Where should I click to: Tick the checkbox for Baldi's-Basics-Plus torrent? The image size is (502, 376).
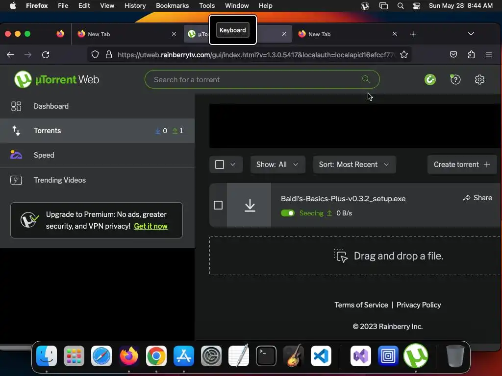[x=218, y=205]
